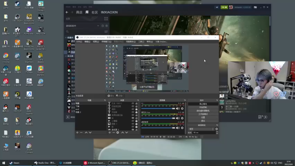The height and width of the screenshot is (166, 295).
Task: Open OBS 工具 menu
Action: tap(141, 42)
